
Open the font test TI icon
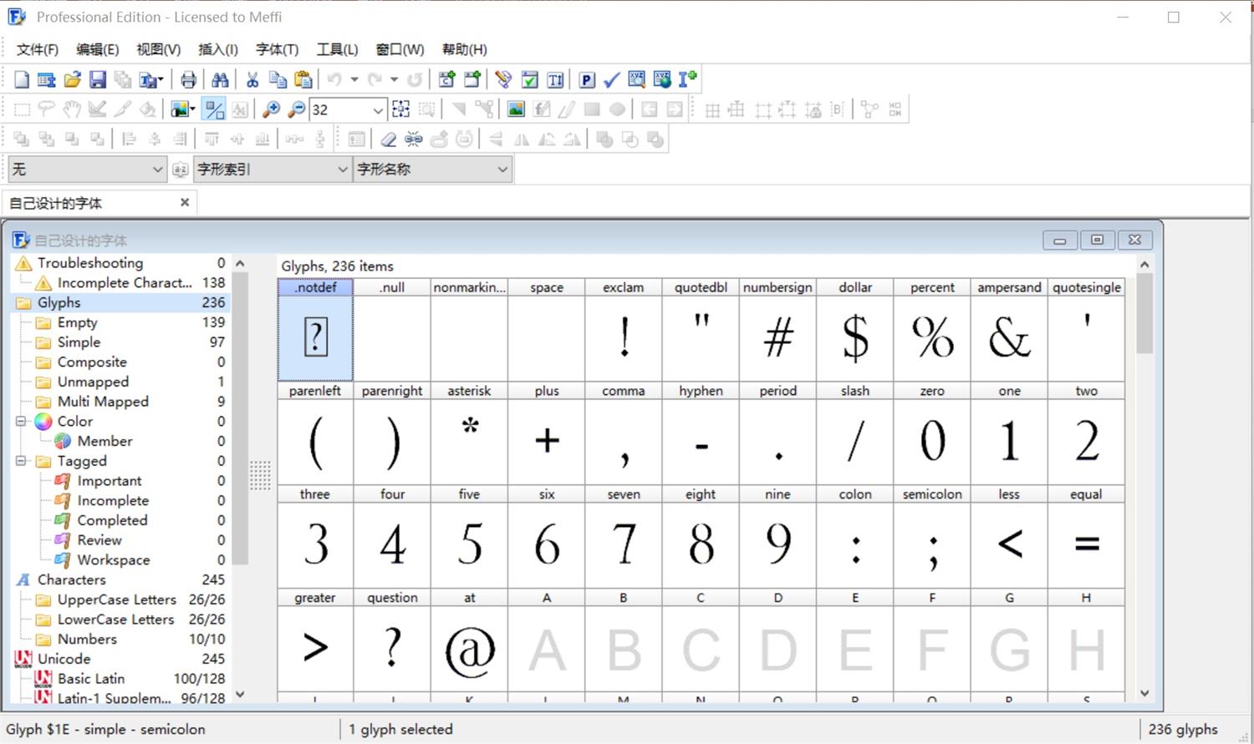555,79
